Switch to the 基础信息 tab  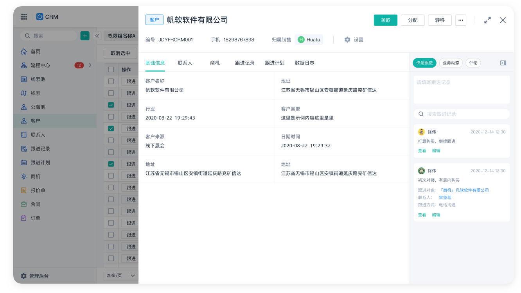coord(155,63)
